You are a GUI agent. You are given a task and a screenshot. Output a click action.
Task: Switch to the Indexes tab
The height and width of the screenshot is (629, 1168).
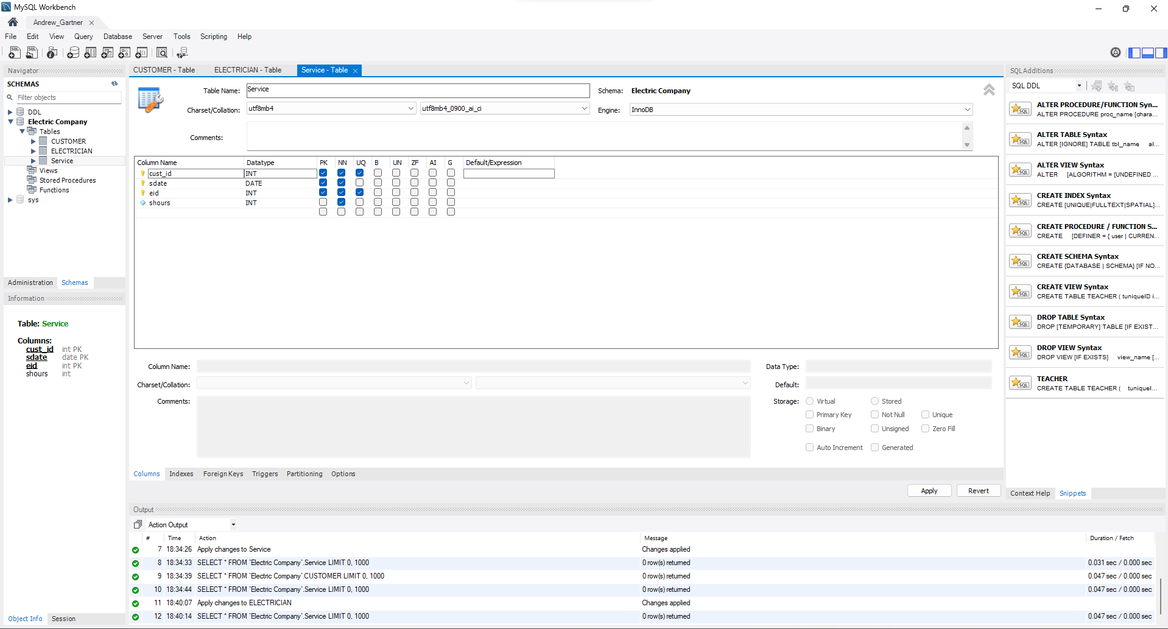point(181,474)
